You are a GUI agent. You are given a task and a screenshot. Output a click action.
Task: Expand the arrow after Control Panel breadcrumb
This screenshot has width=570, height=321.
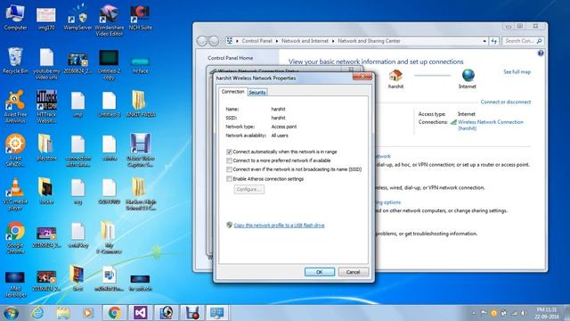point(277,41)
